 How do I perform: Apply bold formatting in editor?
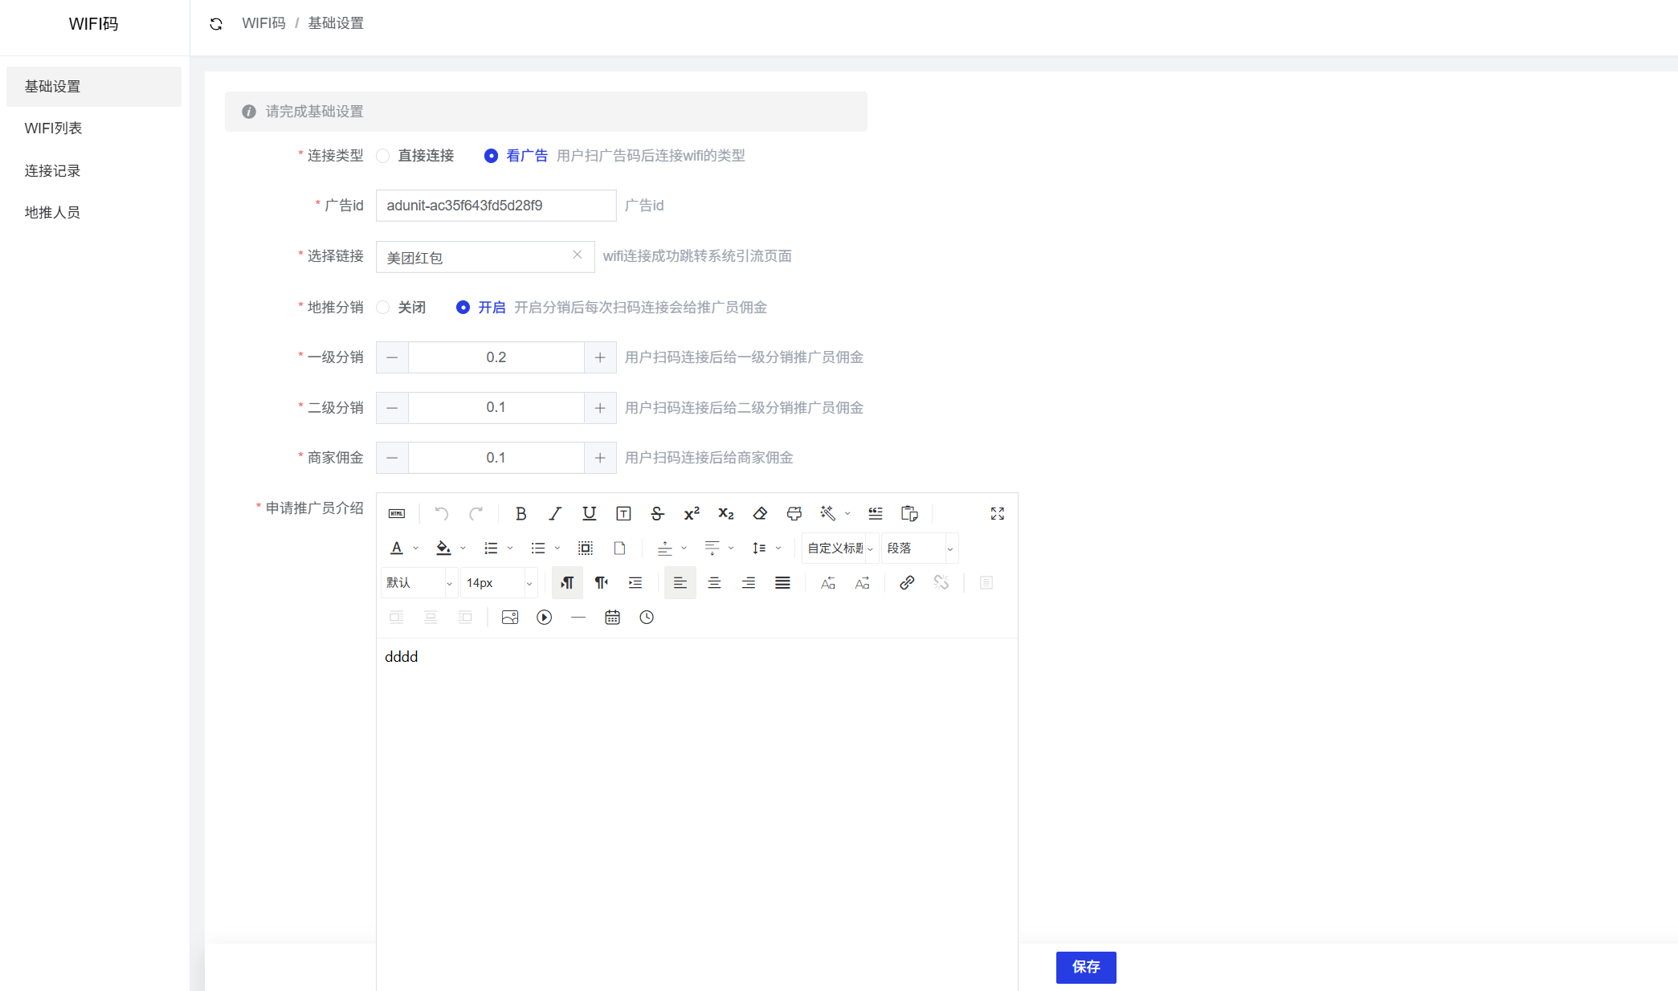[x=521, y=514]
